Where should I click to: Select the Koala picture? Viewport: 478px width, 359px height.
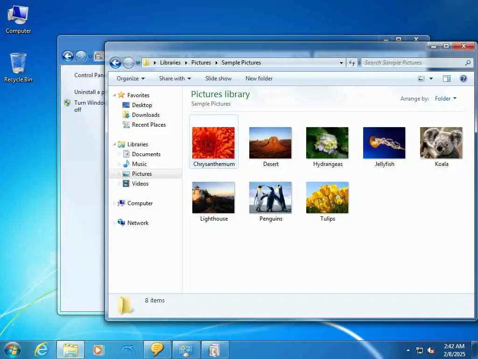441,143
